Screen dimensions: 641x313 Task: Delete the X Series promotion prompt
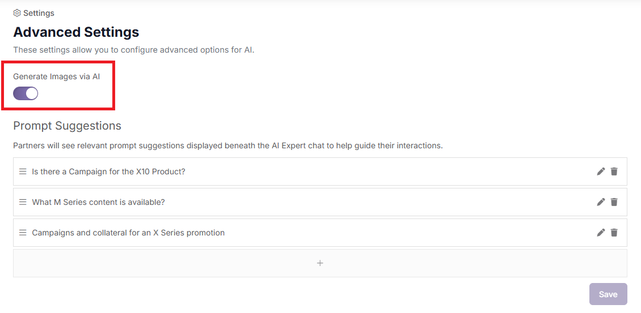(614, 233)
